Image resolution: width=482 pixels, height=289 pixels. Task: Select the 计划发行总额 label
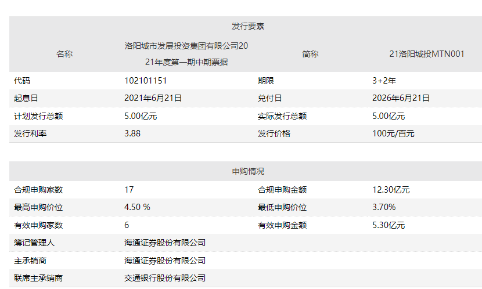[x=38, y=116]
